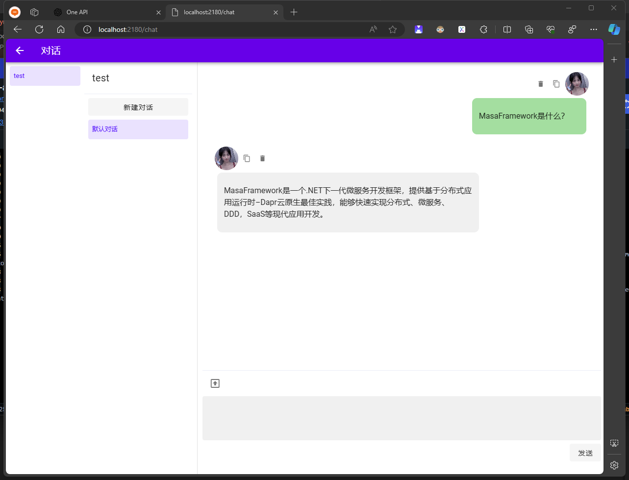Click the browser profile icon

coord(15,12)
